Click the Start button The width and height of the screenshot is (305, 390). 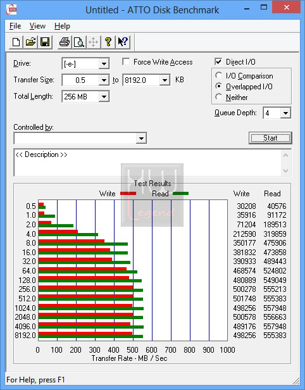270,138
